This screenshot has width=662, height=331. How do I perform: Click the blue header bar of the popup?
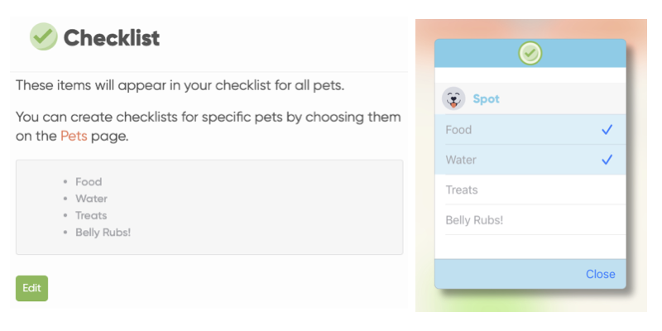(x=579, y=54)
